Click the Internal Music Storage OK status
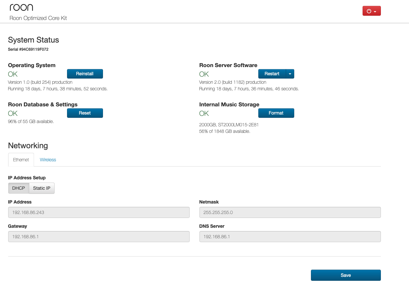409x304 pixels. (204, 114)
